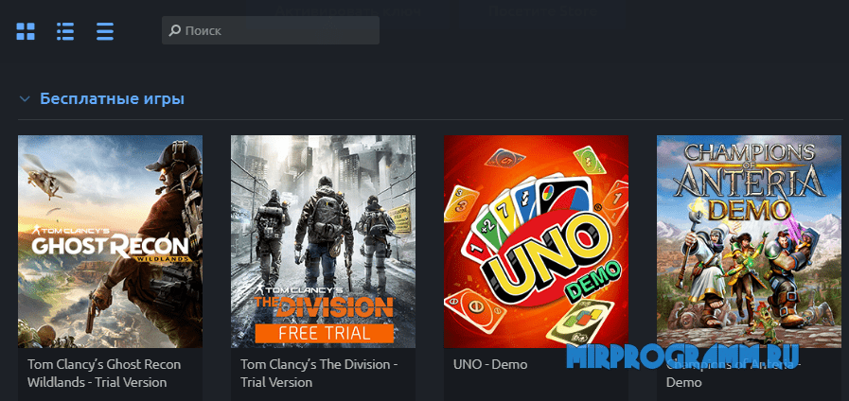This screenshot has width=849, height=401.
Task: Open the UNO Demo cover art
Action: (x=536, y=241)
